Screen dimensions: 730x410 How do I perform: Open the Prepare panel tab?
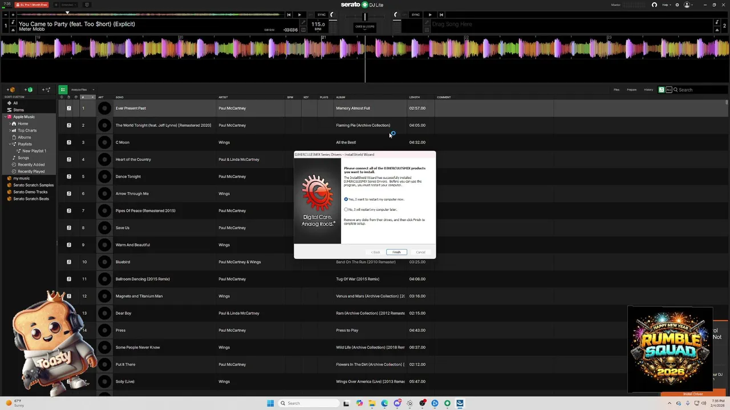click(632, 89)
